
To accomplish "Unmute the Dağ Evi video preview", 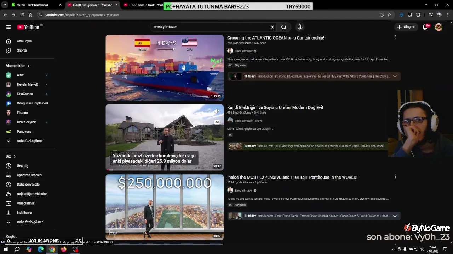I will pyautogui.click(x=217, y=111).
